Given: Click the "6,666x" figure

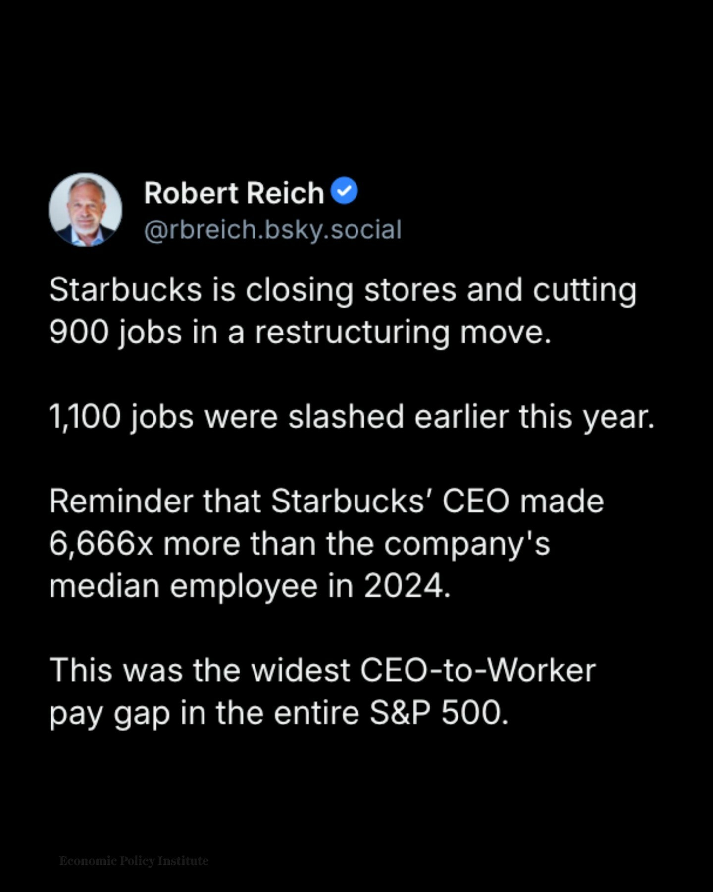Looking at the screenshot, I should click(x=101, y=544).
